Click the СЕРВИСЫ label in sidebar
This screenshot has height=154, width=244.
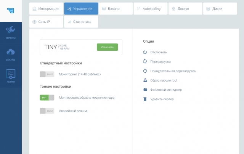[x=11, y=38]
